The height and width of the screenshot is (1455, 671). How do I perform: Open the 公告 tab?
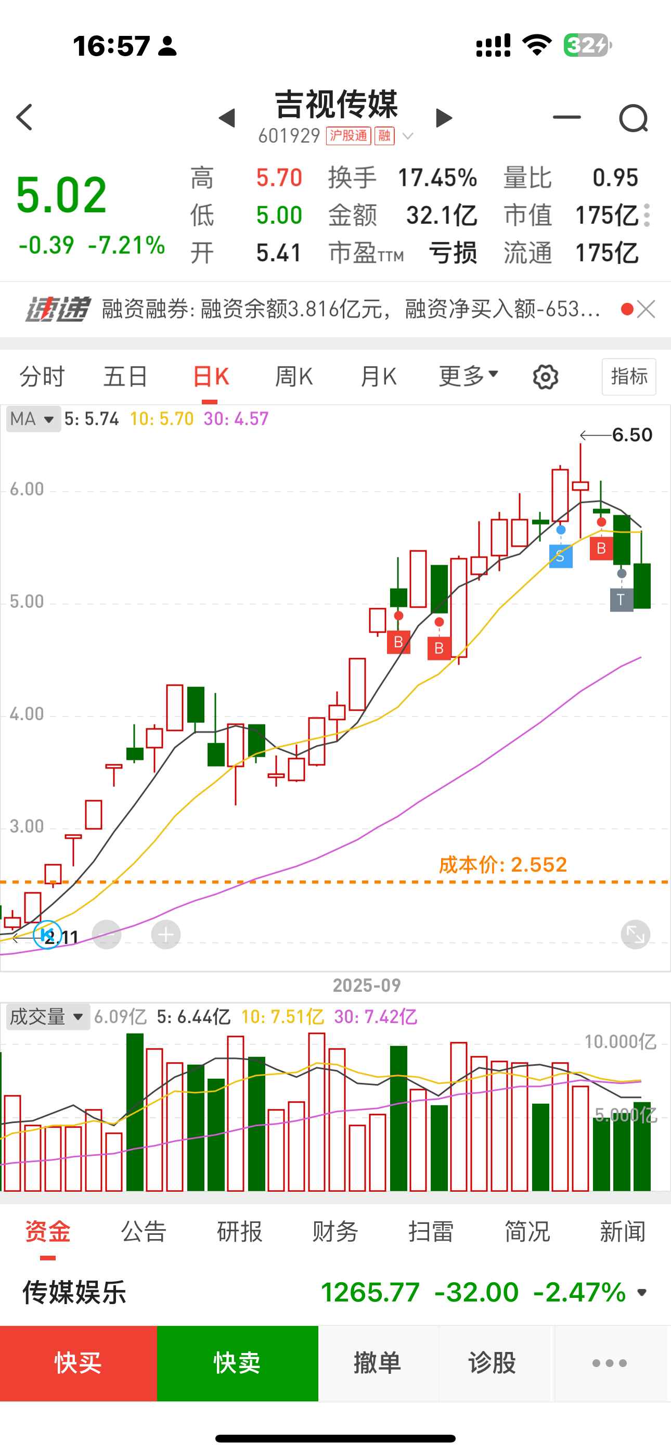pos(144,1231)
